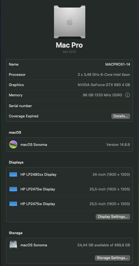This screenshot has height=266, width=139.
Task: Select the Processor row
Action: tap(69, 75)
